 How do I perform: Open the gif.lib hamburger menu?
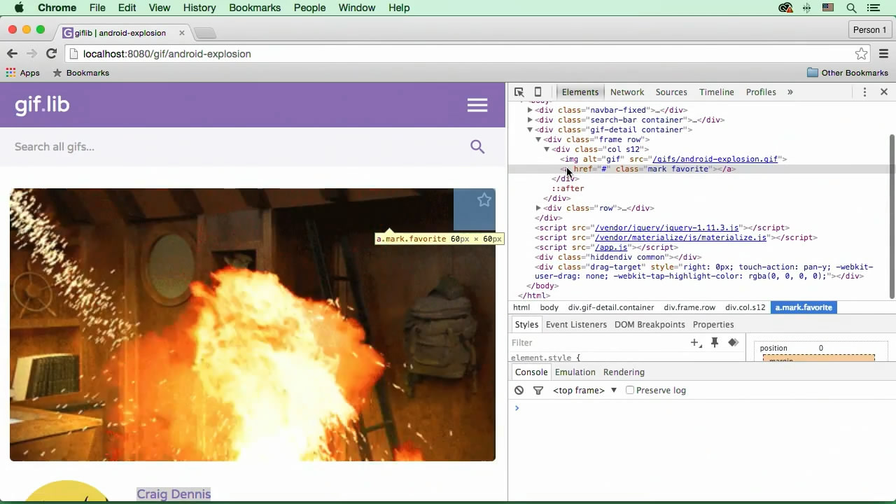[x=477, y=105]
